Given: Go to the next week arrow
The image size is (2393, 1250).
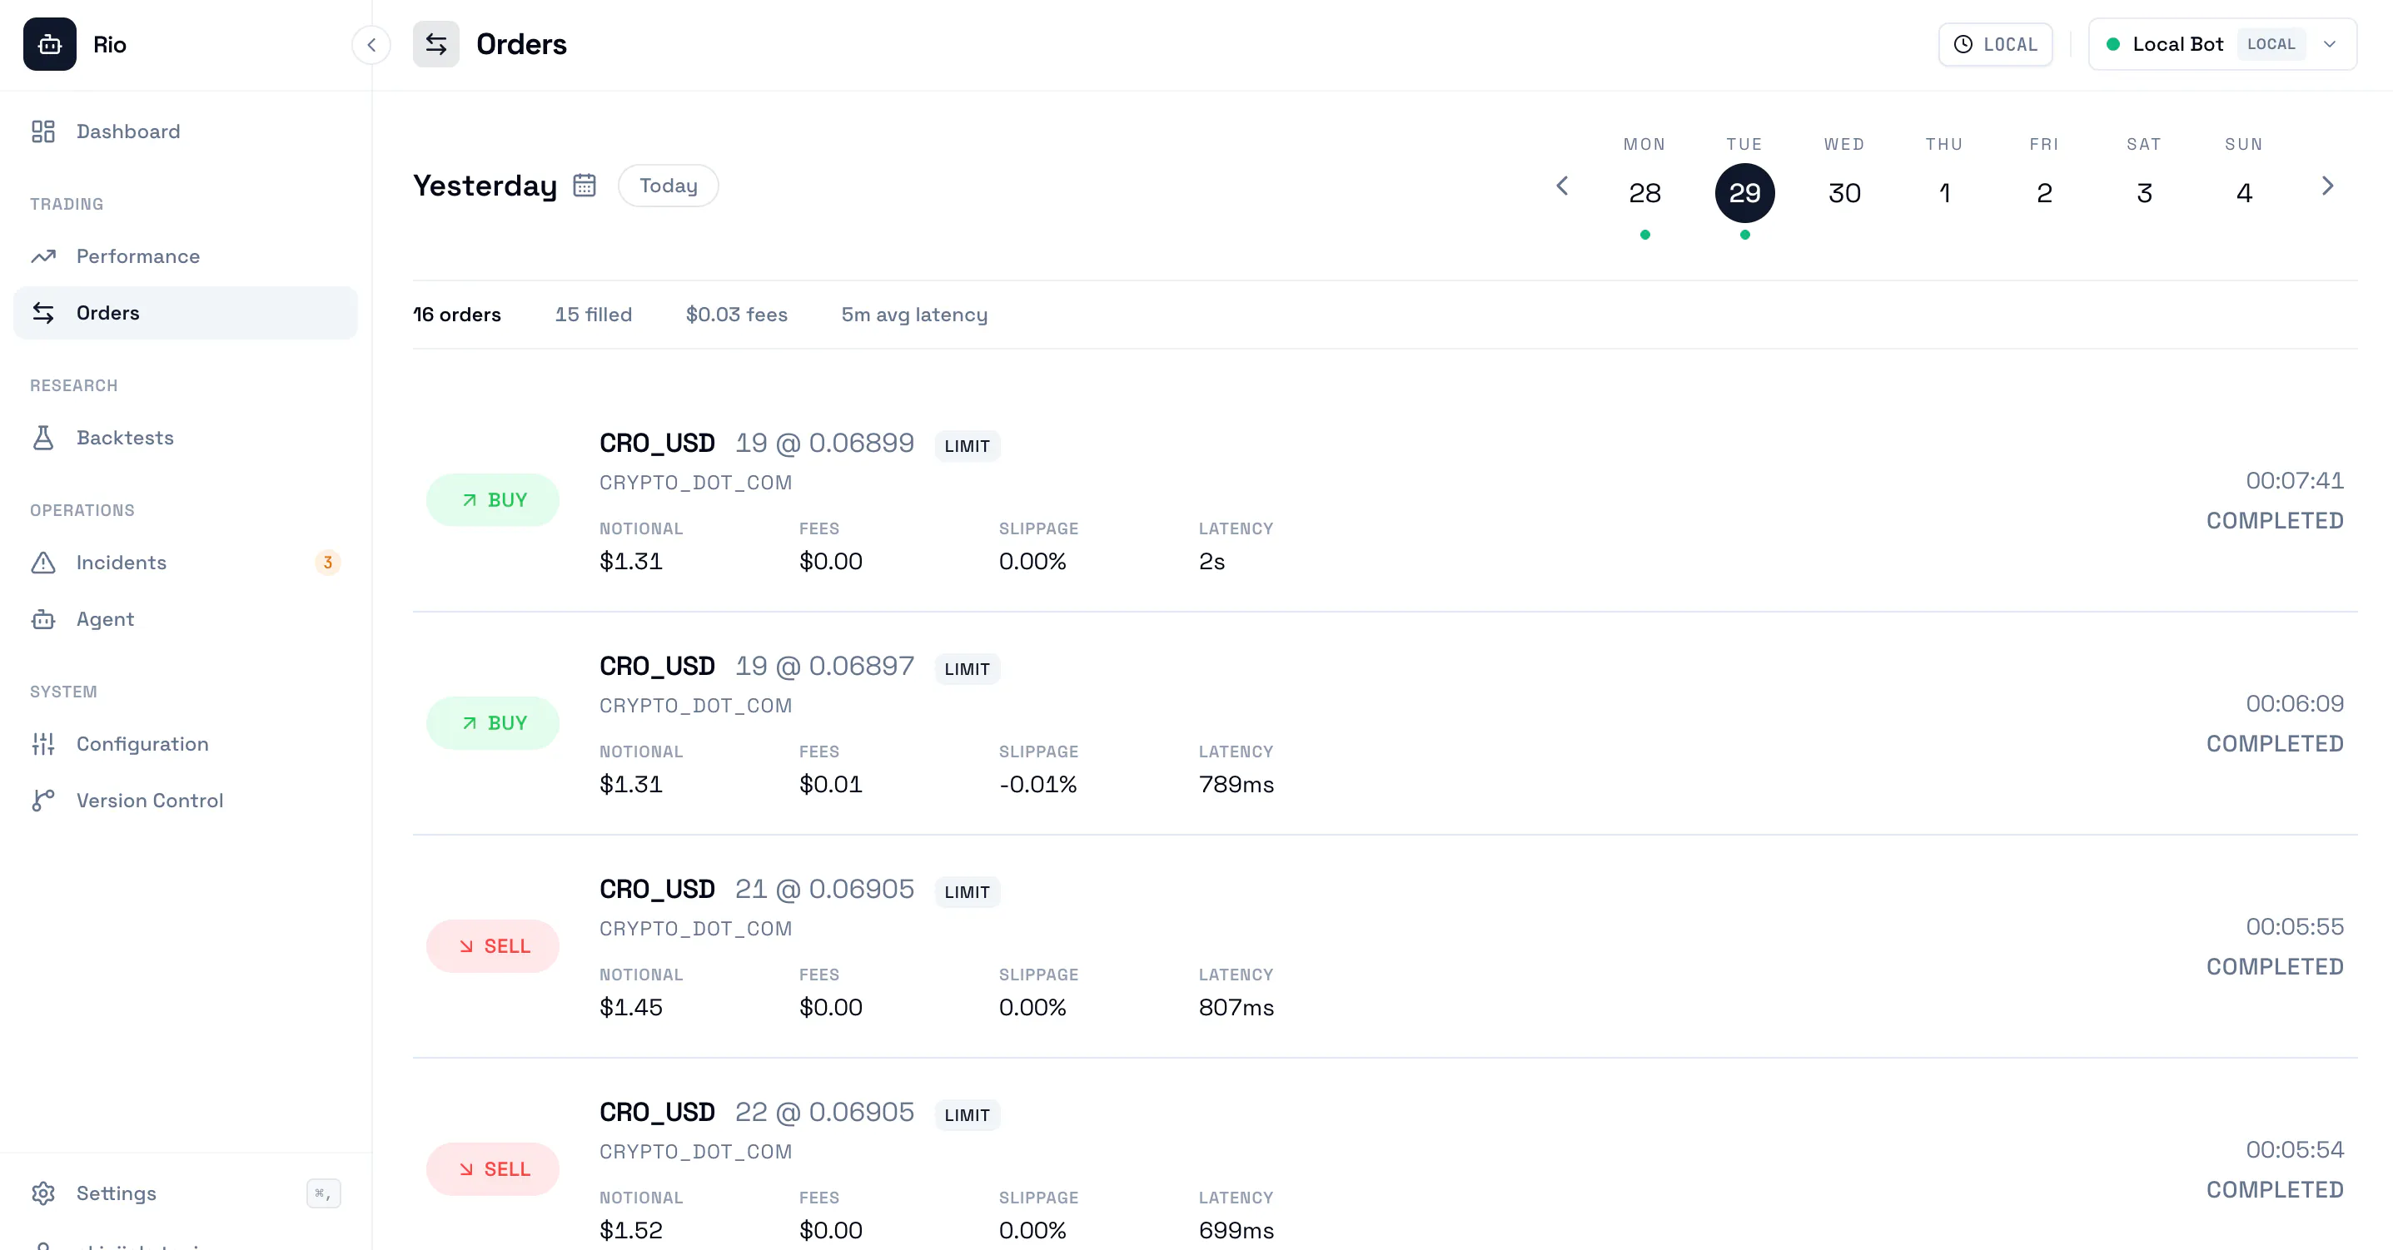Looking at the screenshot, I should pos(2327,186).
